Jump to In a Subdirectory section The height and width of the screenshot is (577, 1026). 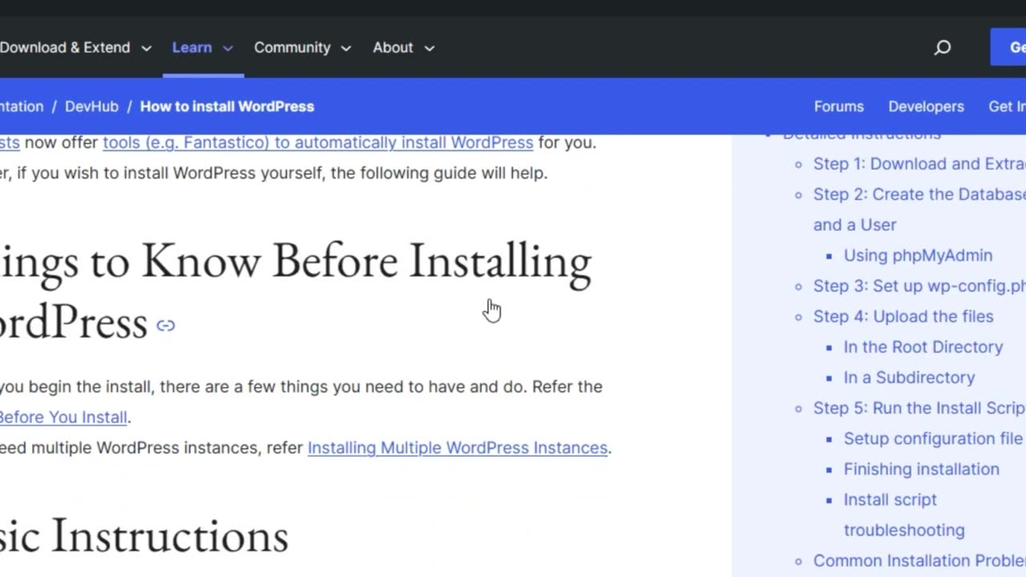tap(909, 377)
